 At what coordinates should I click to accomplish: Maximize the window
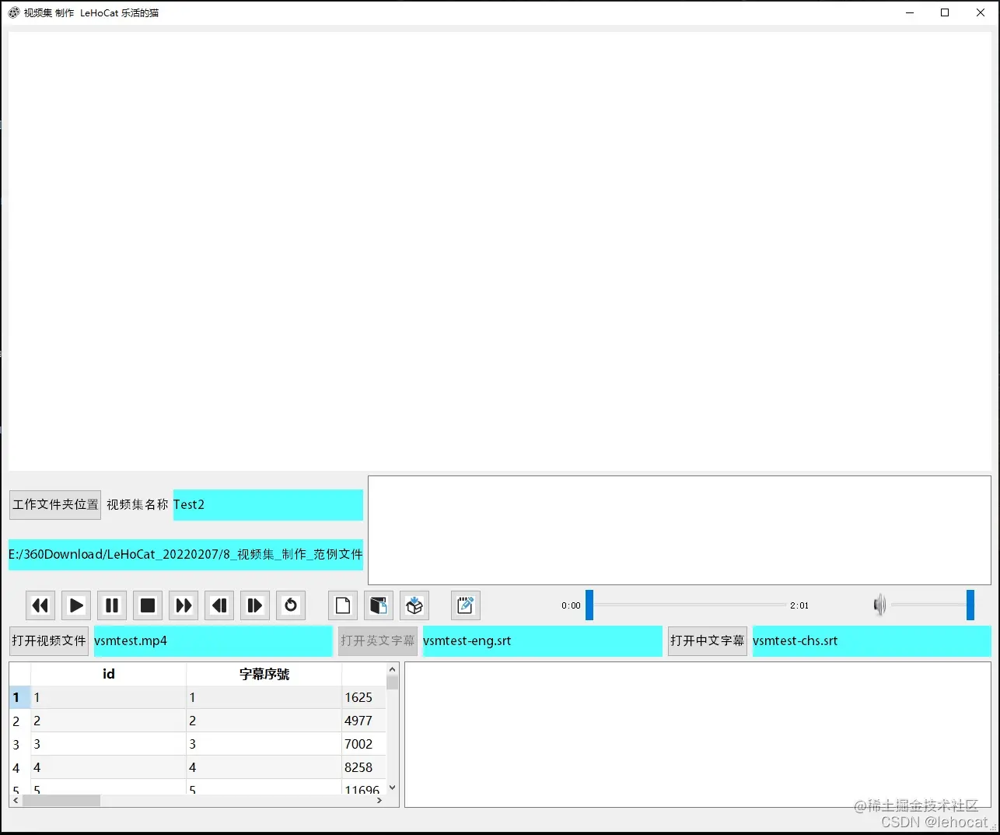pyautogui.click(x=945, y=12)
